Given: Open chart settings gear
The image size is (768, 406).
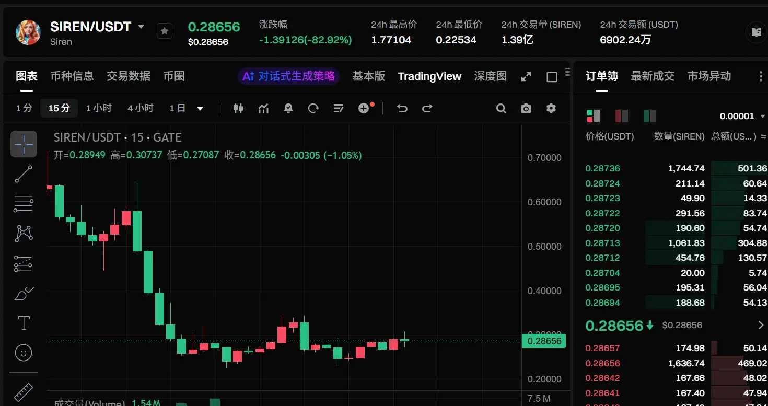Looking at the screenshot, I should pos(551,108).
